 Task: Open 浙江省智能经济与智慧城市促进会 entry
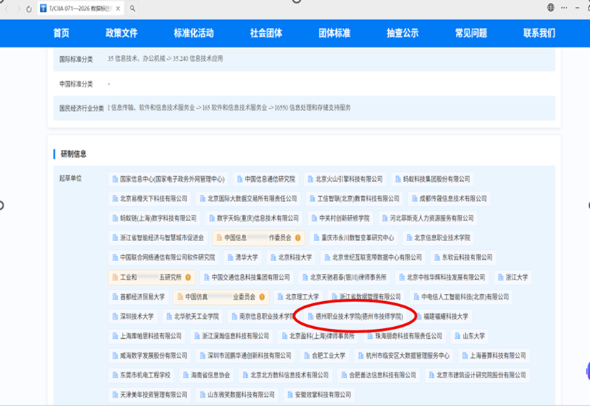[x=158, y=238]
